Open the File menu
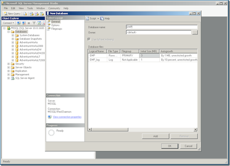The height and width of the screenshot is (166, 230). [x=6, y=8]
